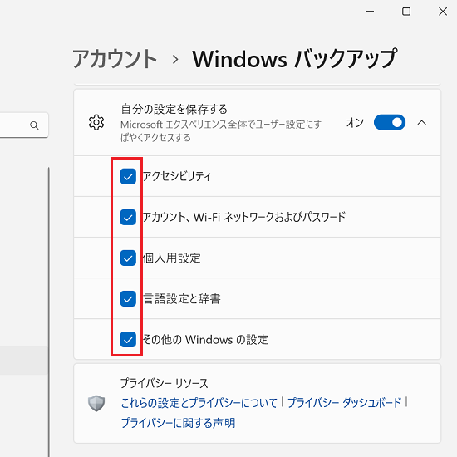Click the gear icon beside 自分の設定を保存する

point(96,122)
